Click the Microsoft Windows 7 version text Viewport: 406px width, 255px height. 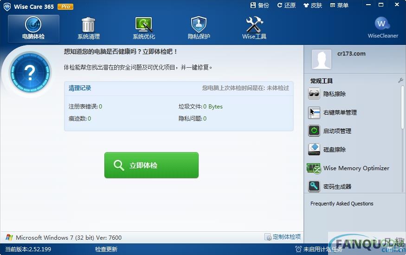[69, 237]
